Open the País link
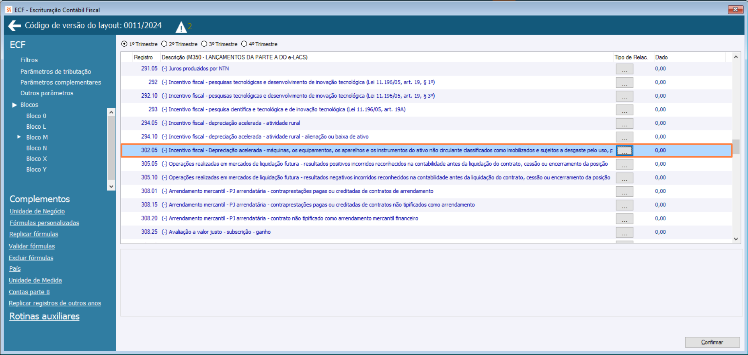748x355 pixels. [x=15, y=269]
